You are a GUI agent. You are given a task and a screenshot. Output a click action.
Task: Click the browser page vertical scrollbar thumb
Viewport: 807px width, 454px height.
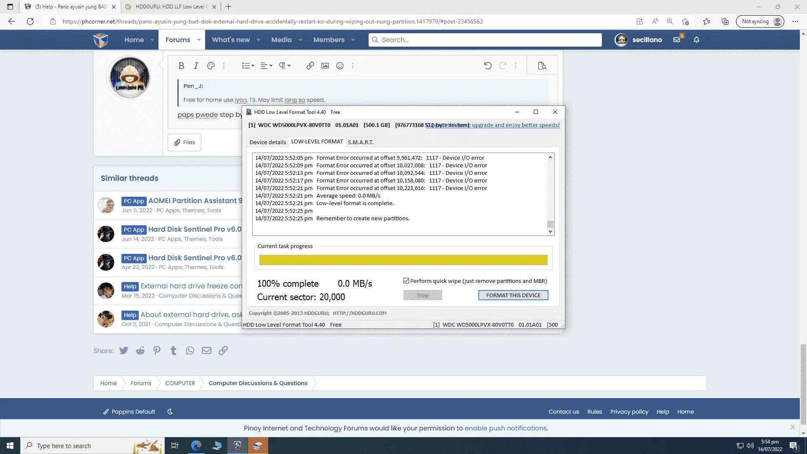coord(803,385)
